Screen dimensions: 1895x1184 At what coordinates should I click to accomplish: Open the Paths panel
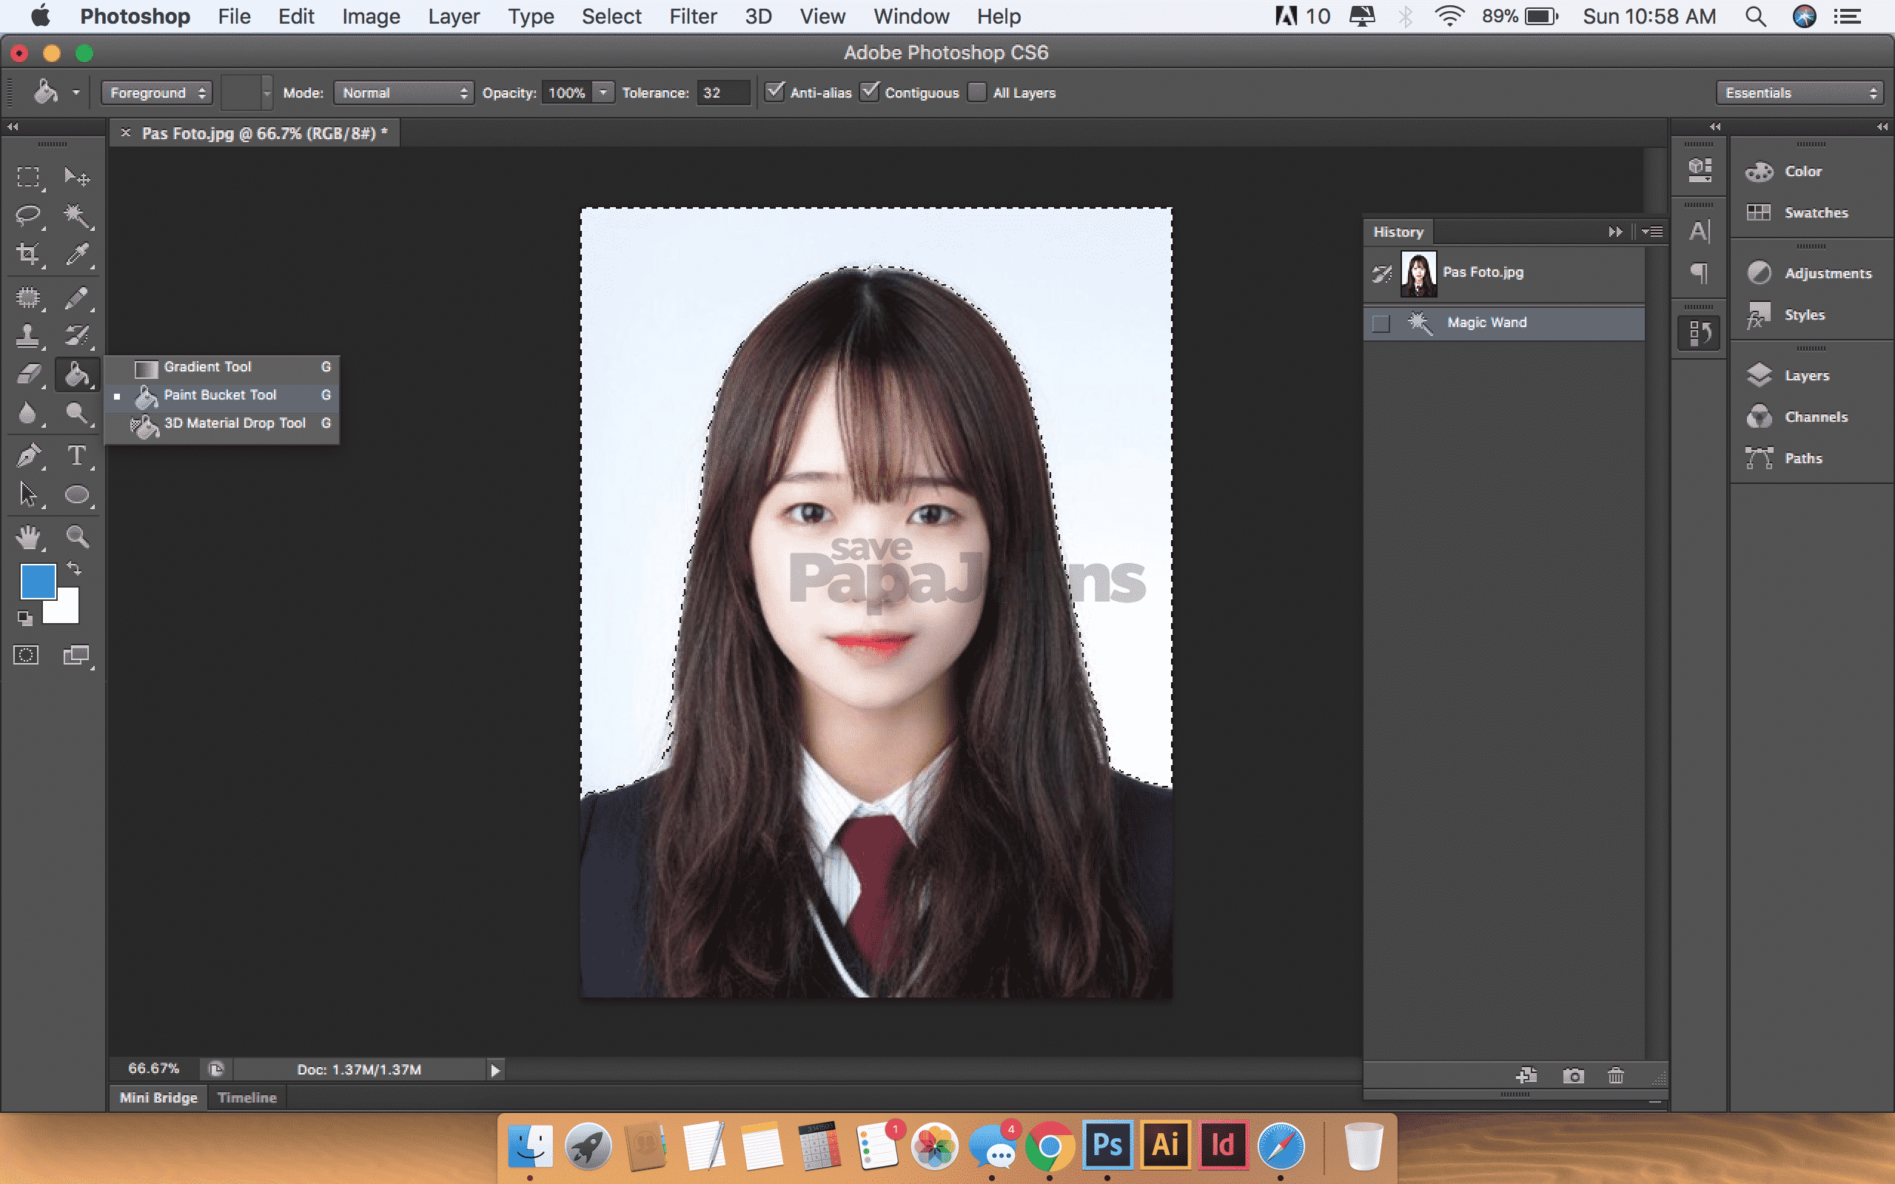[1802, 459]
